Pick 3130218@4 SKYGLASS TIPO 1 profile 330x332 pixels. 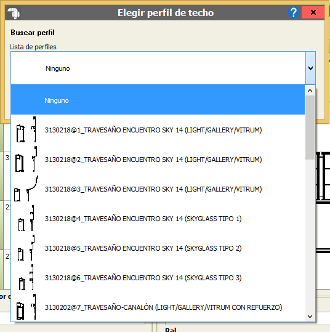pyautogui.click(x=158, y=218)
